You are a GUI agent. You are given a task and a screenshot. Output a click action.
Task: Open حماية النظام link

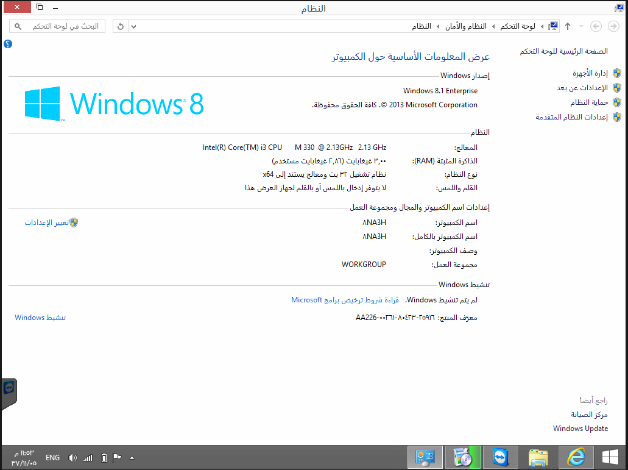tap(589, 102)
